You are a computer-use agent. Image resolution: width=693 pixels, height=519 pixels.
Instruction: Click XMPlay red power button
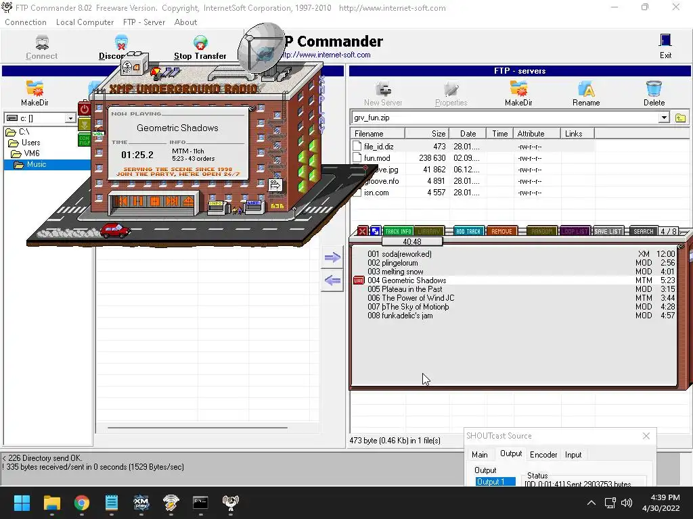(85, 109)
